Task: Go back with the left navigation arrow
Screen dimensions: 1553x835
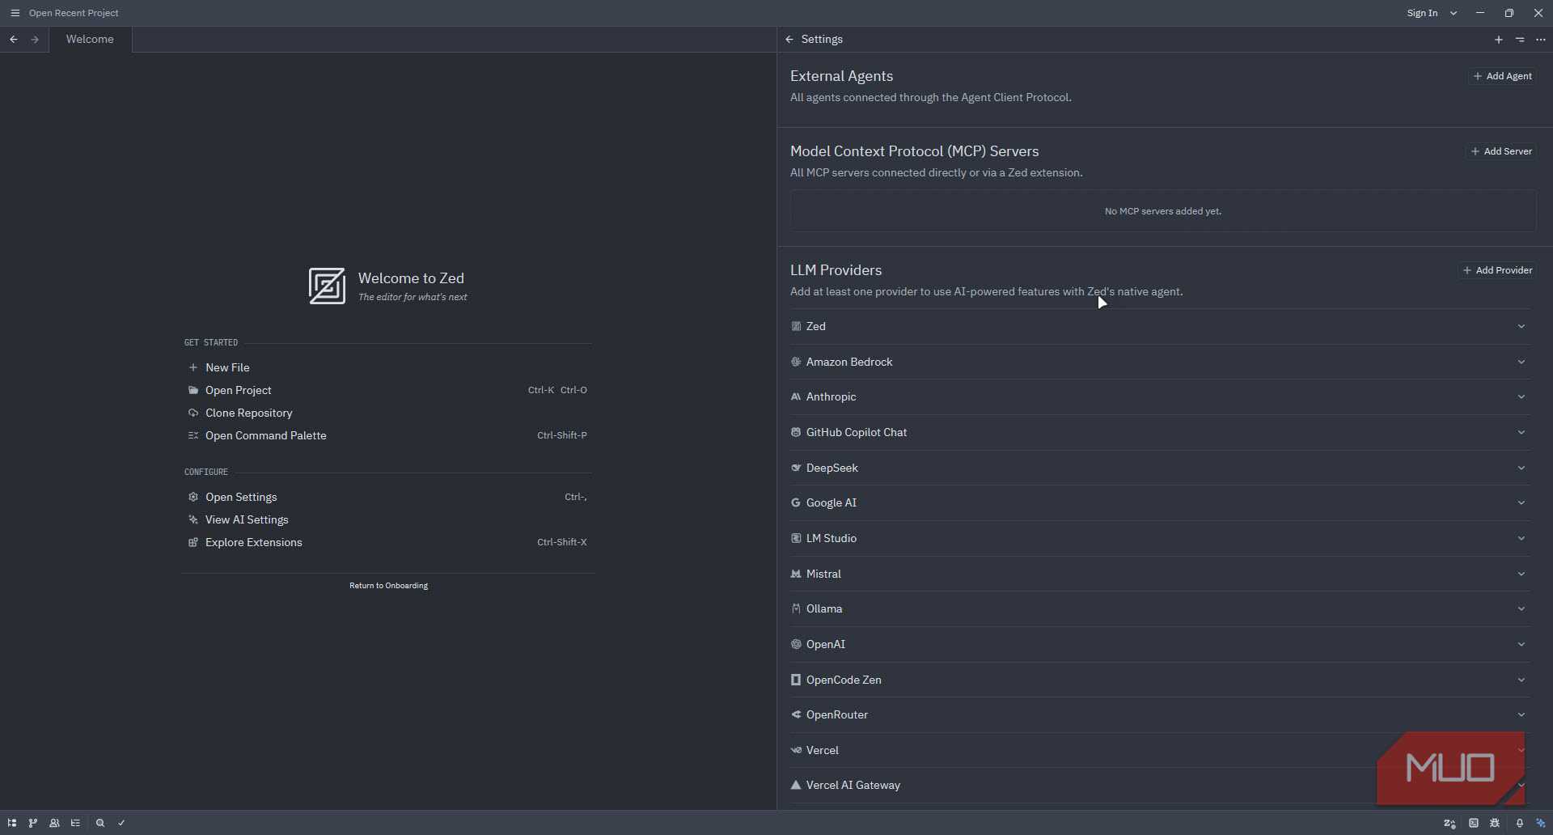Action: point(14,40)
